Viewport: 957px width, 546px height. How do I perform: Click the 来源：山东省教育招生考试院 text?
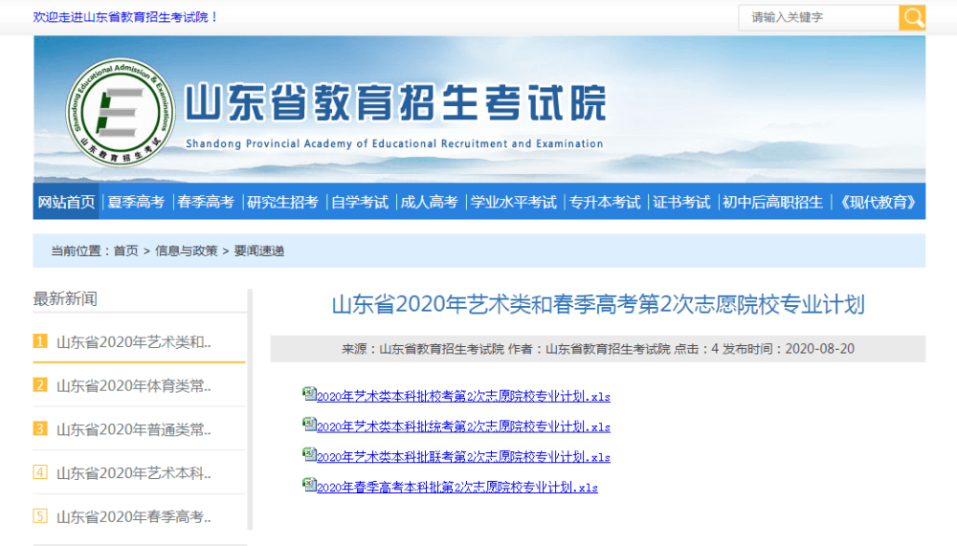point(422,349)
